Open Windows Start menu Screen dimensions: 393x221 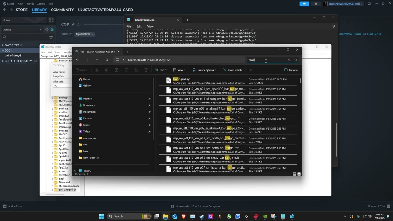point(102,216)
